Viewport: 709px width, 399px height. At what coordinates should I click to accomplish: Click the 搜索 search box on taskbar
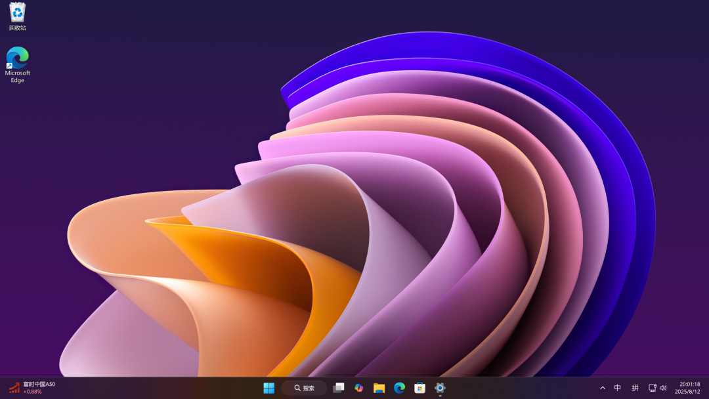tap(304, 388)
